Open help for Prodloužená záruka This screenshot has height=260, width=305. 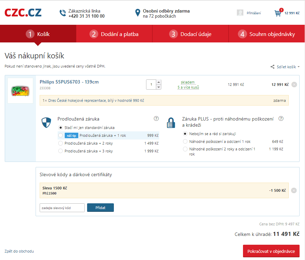pyautogui.click(x=156, y=118)
